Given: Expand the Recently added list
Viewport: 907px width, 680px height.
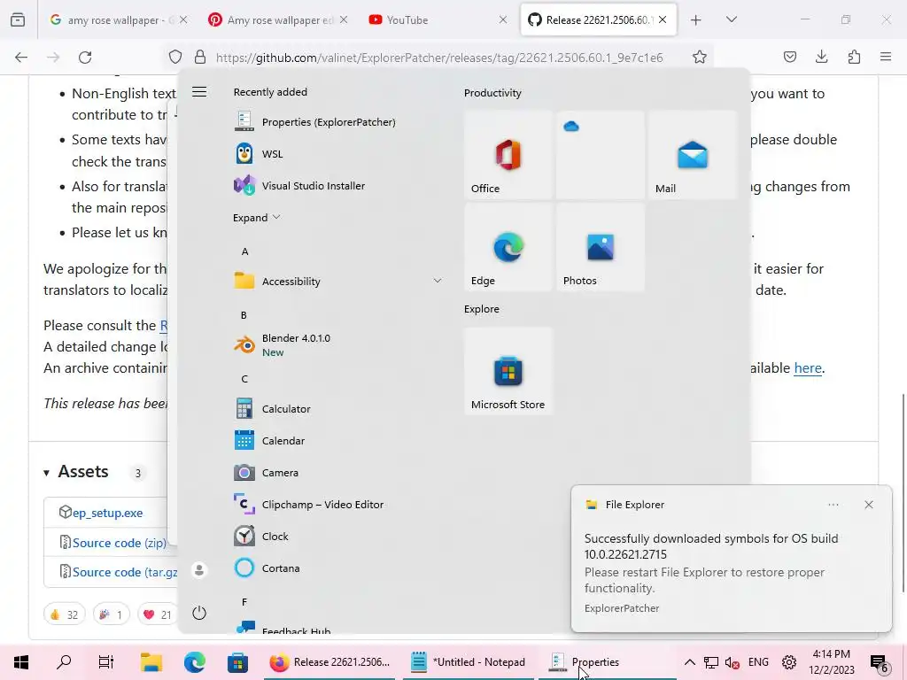Looking at the screenshot, I should click(256, 218).
